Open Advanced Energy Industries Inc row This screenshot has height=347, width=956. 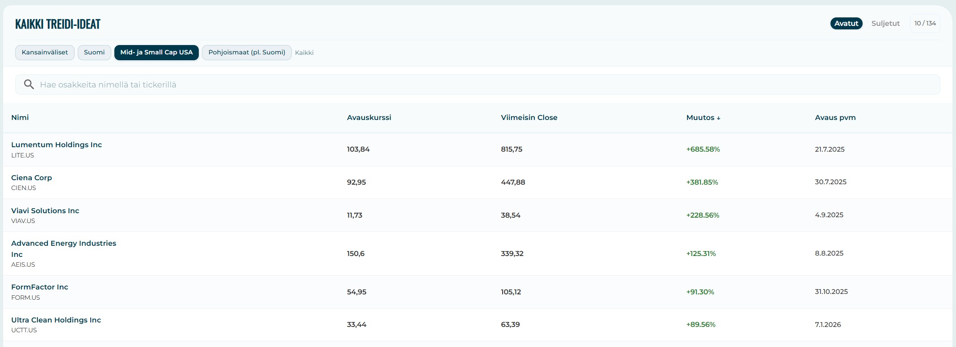[63, 244]
